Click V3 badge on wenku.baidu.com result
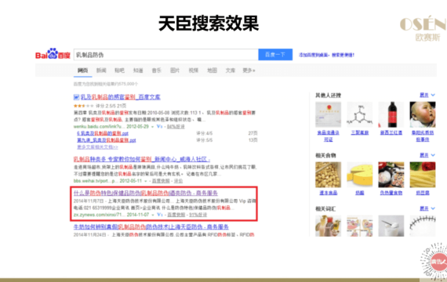Image resolution: width=447 pixels, height=282 pixels. coord(160,126)
